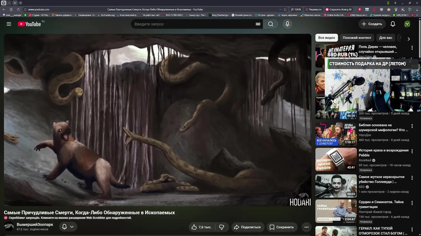421x236 pixels.
Task: Click channel name Rozetked
Action: coord(365,160)
